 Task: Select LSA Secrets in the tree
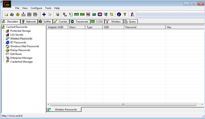click(x=17, y=35)
